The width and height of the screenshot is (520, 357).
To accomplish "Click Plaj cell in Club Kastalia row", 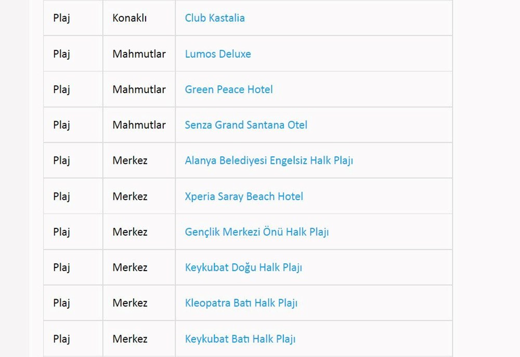I will (61, 18).
